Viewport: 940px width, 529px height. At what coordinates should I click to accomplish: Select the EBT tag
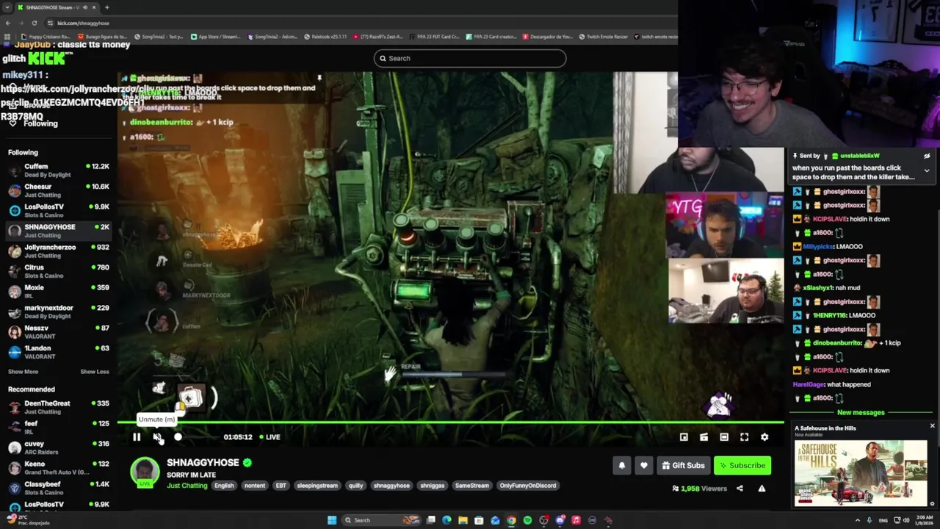pos(281,486)
